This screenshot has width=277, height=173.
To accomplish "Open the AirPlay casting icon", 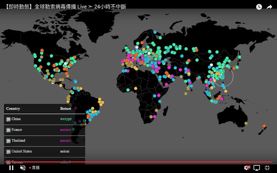I will 257,168.
